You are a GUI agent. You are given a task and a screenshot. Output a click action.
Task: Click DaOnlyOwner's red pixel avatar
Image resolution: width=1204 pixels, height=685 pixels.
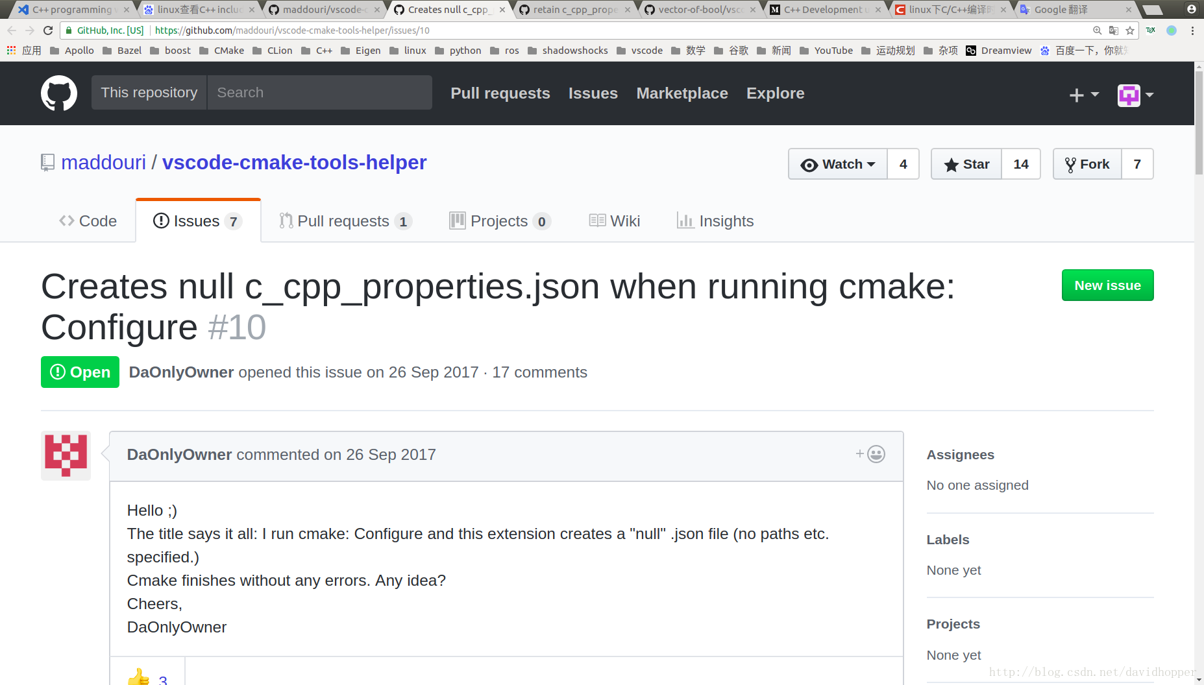66,455
